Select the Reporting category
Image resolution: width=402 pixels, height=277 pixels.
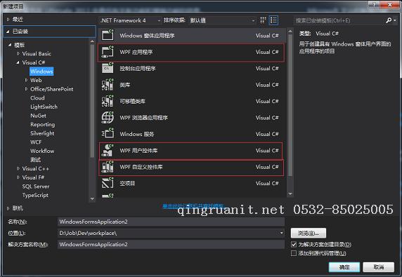(43, 125)
